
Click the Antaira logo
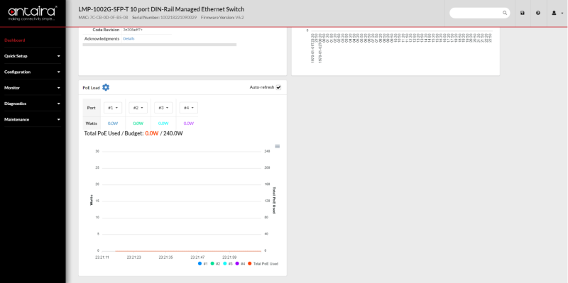coord(32,13)
